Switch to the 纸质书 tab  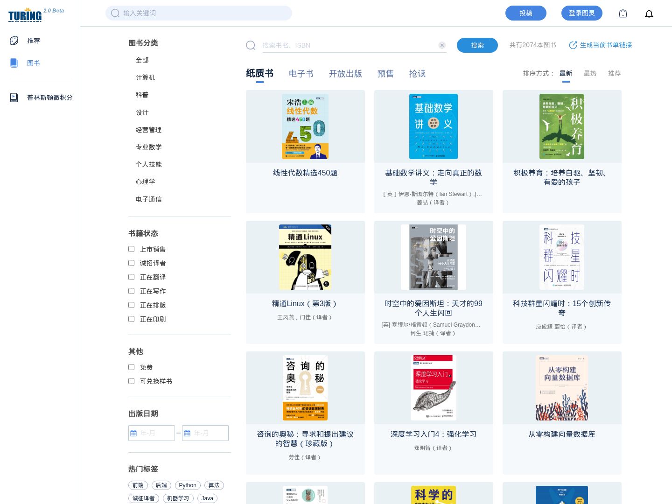[260, 73]
